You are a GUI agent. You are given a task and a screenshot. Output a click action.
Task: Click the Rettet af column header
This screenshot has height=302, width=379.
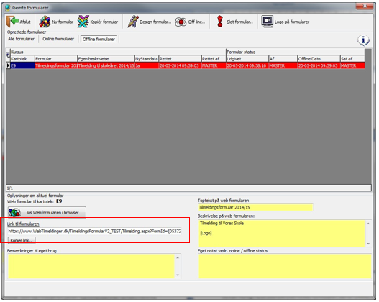coord(214,59)
